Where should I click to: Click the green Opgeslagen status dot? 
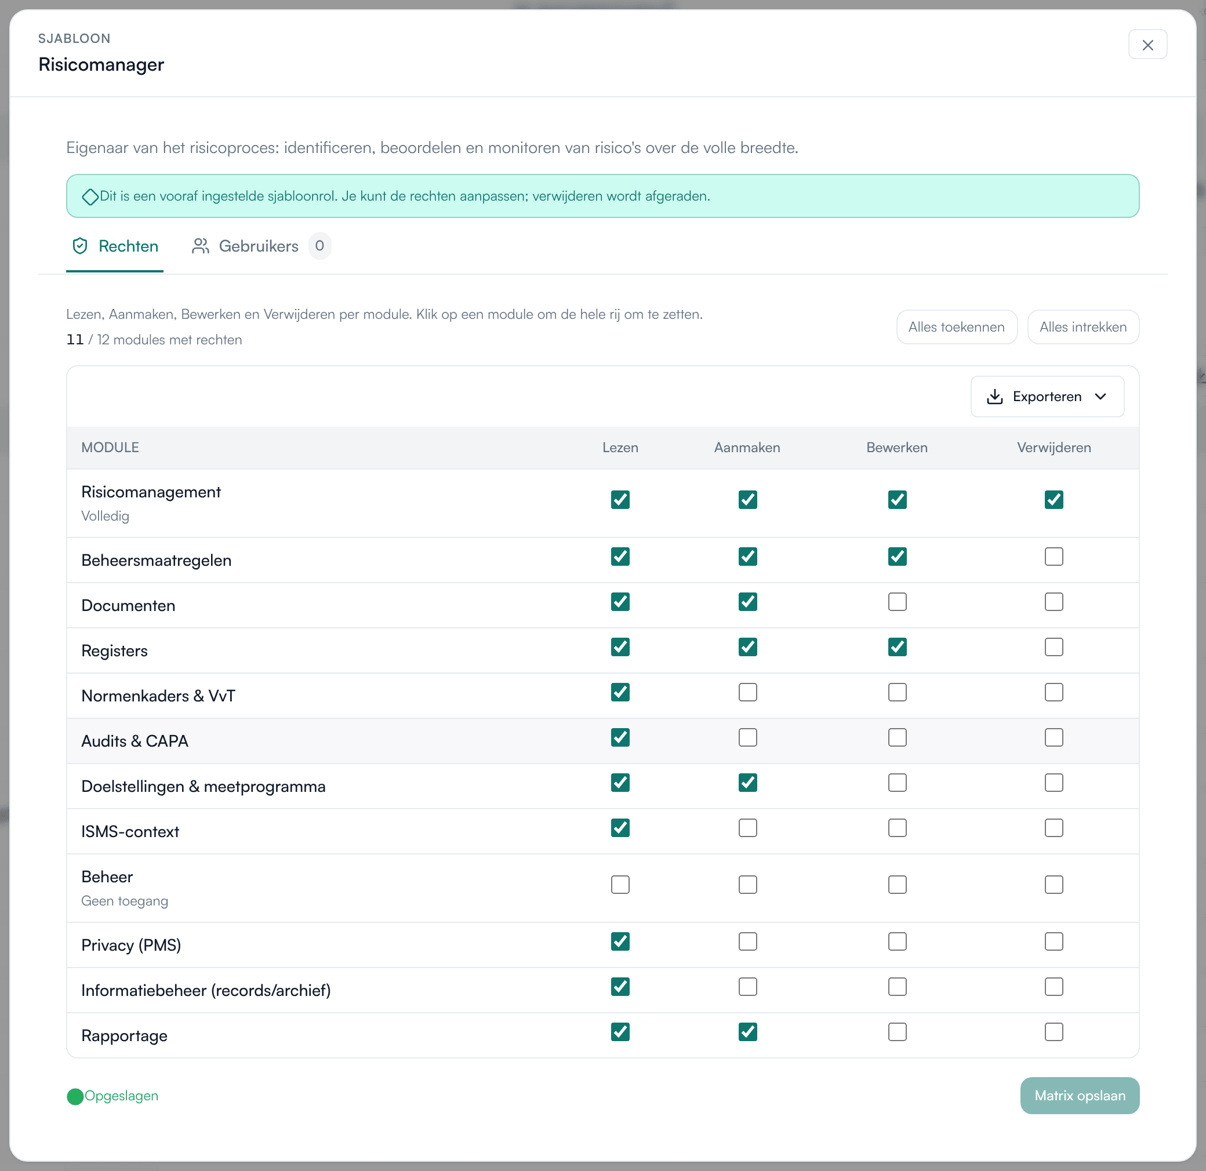pos(75,1096)
